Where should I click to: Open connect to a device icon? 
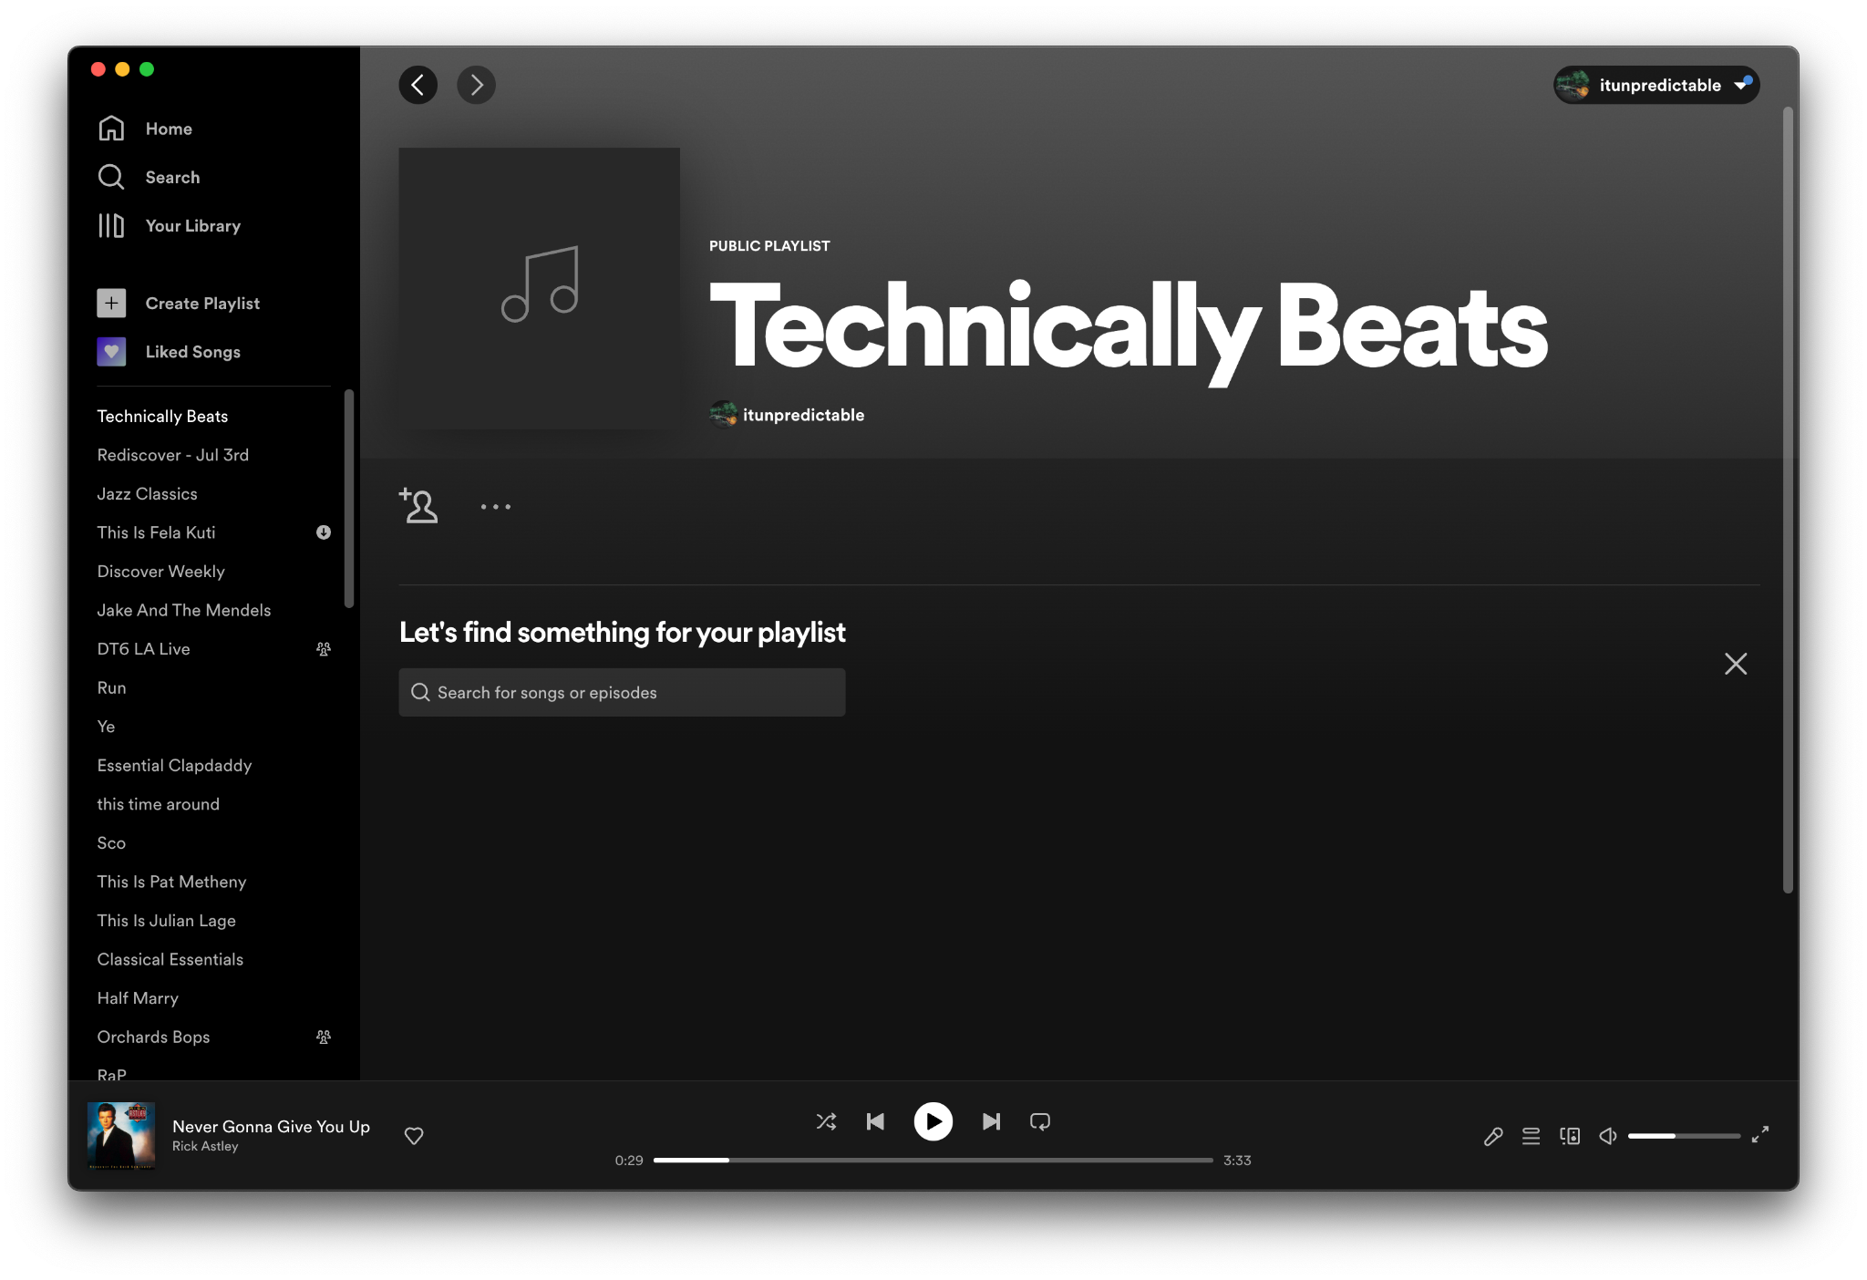click(1569, 1136)
